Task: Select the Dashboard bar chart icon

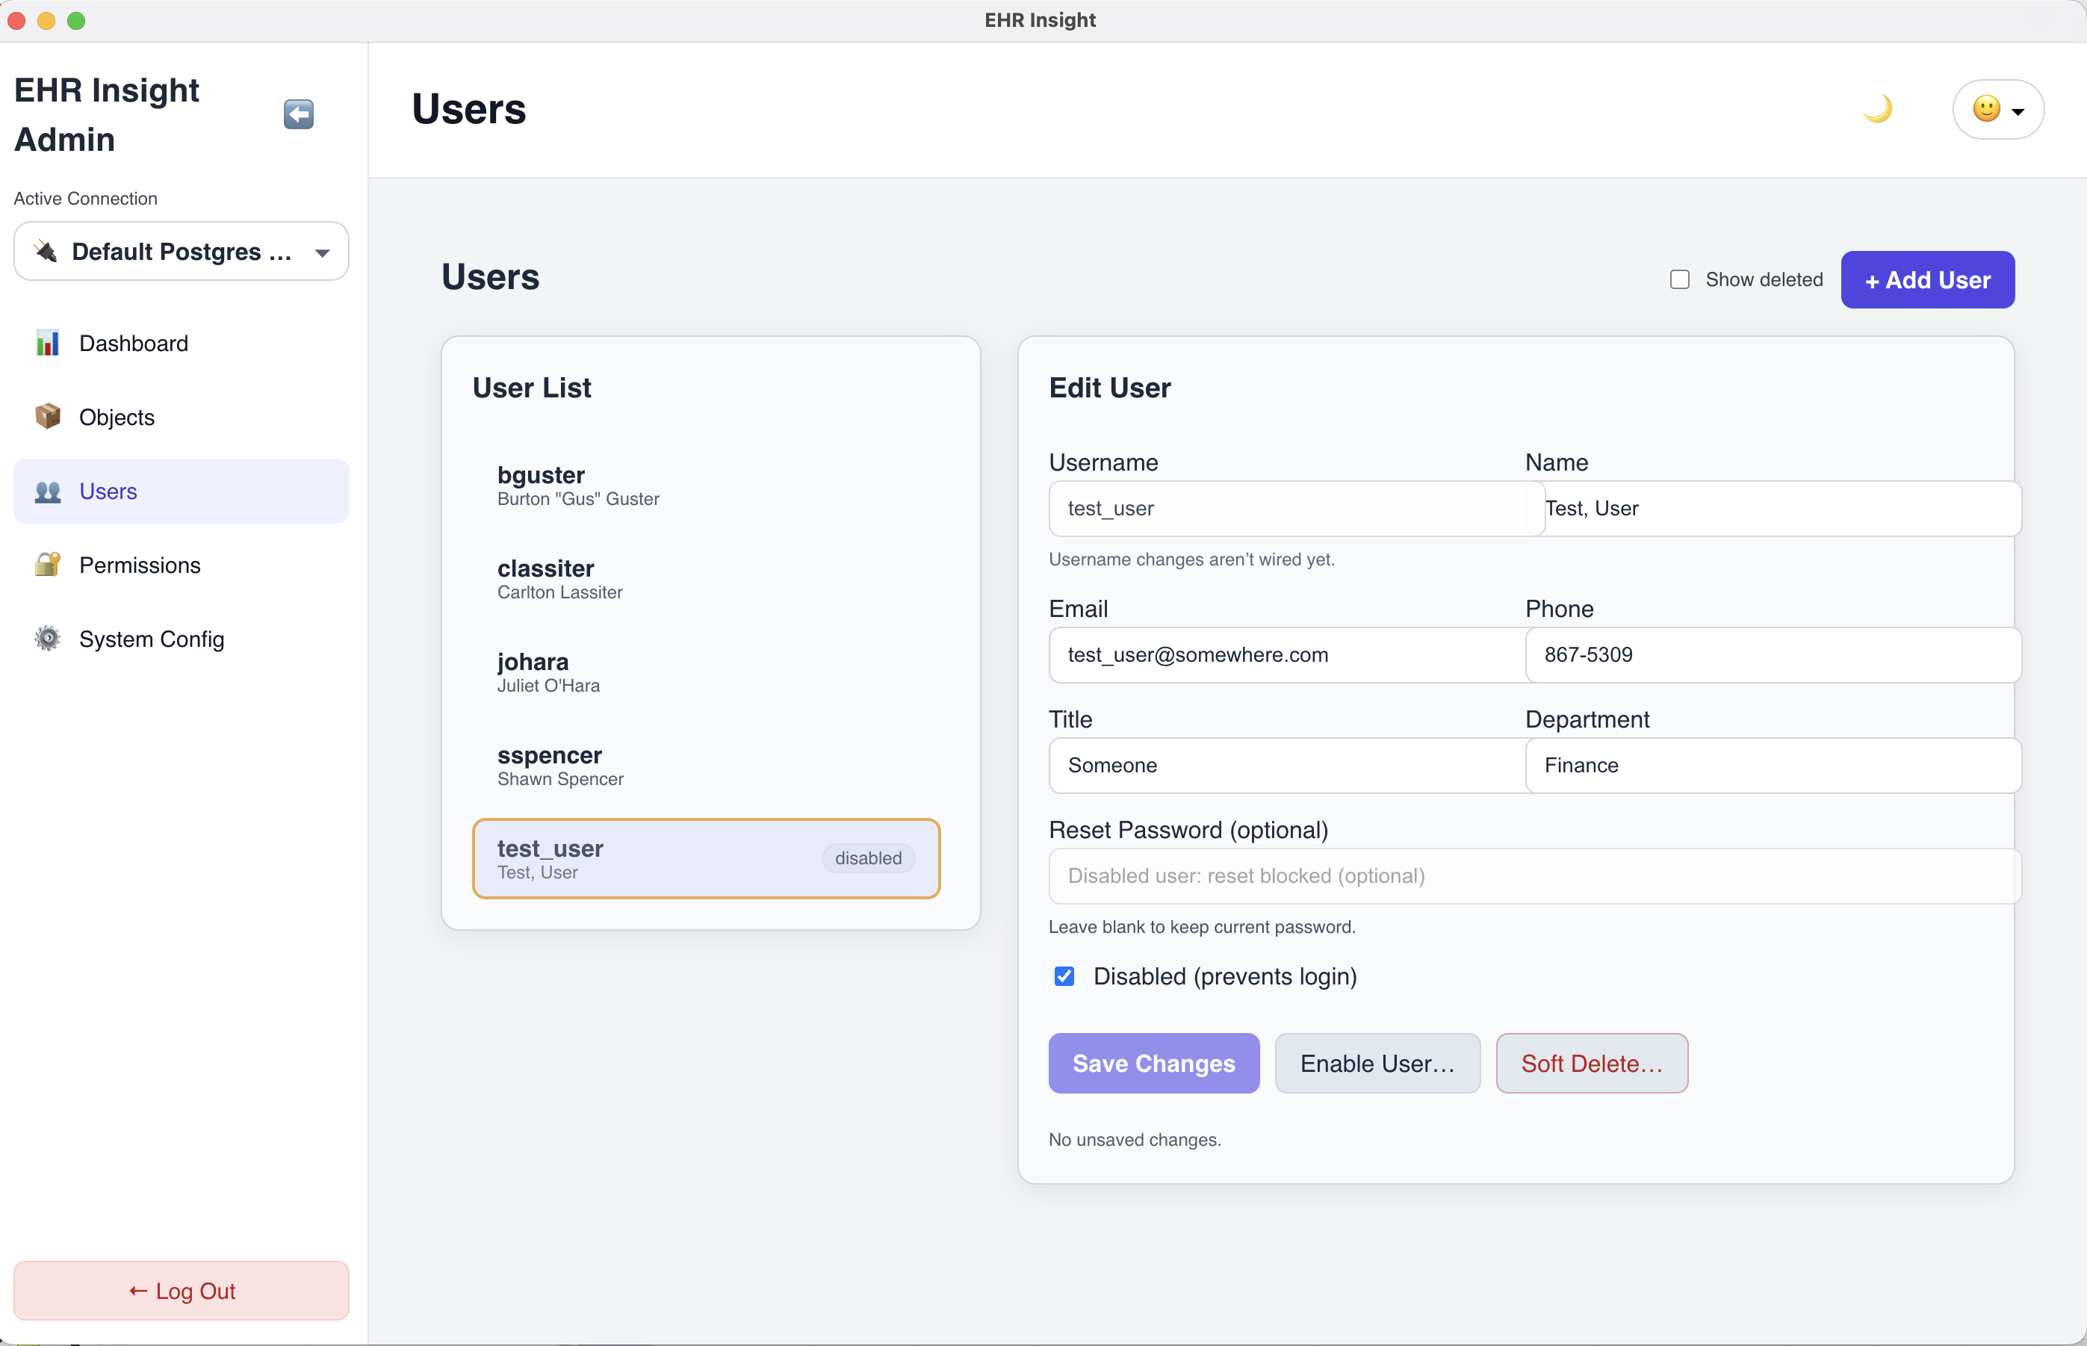Action: click(x=46, y=343)
